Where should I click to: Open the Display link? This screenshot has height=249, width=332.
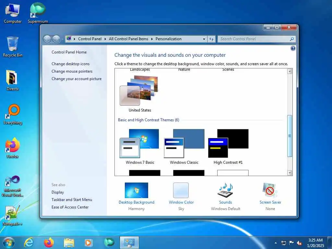click(x=58, y=192)
